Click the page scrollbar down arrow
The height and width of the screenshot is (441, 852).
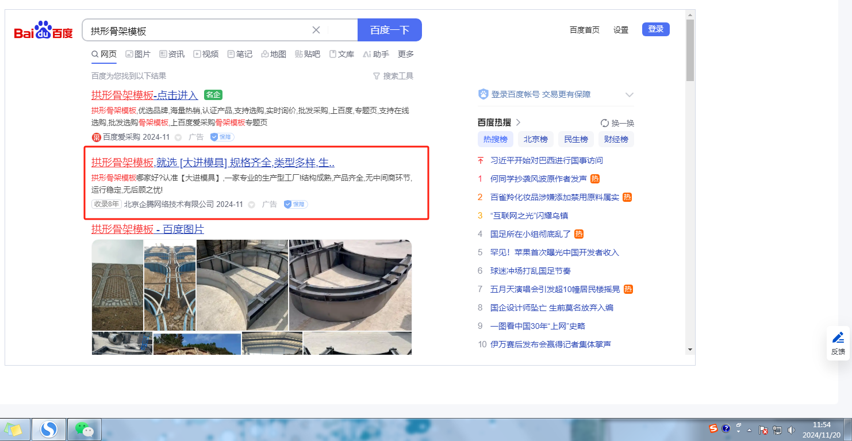(690, 350)
